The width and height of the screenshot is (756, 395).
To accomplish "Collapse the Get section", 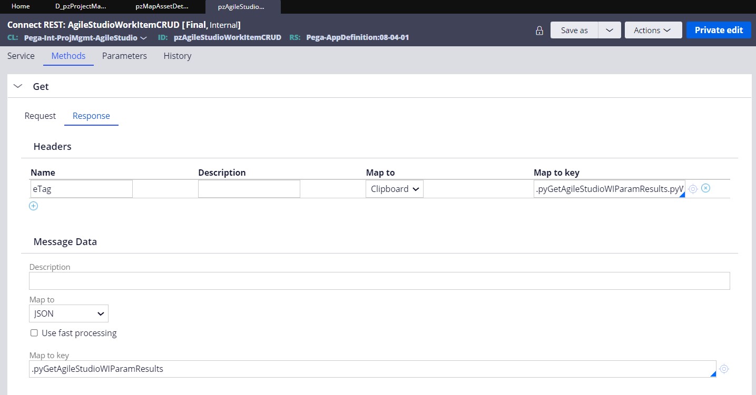I will coord(18,86).
